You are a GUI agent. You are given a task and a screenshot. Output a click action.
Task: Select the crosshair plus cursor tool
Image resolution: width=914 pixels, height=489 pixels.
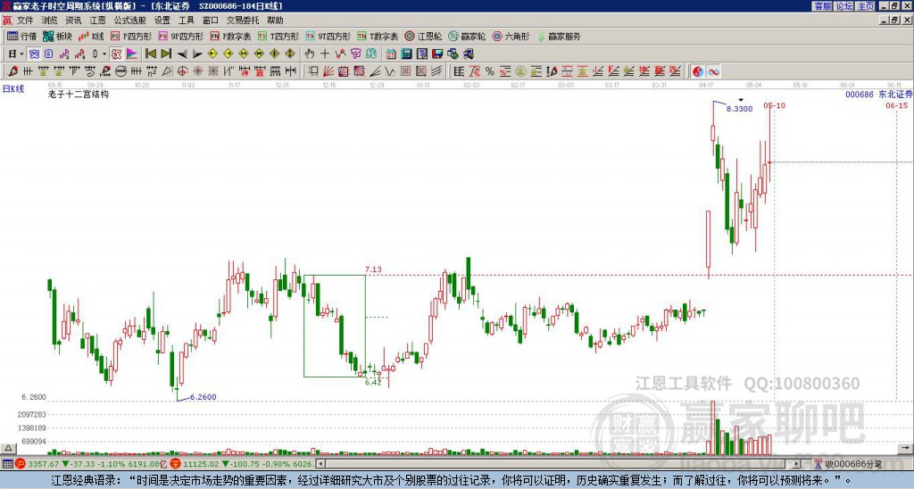tap(325, 54)
